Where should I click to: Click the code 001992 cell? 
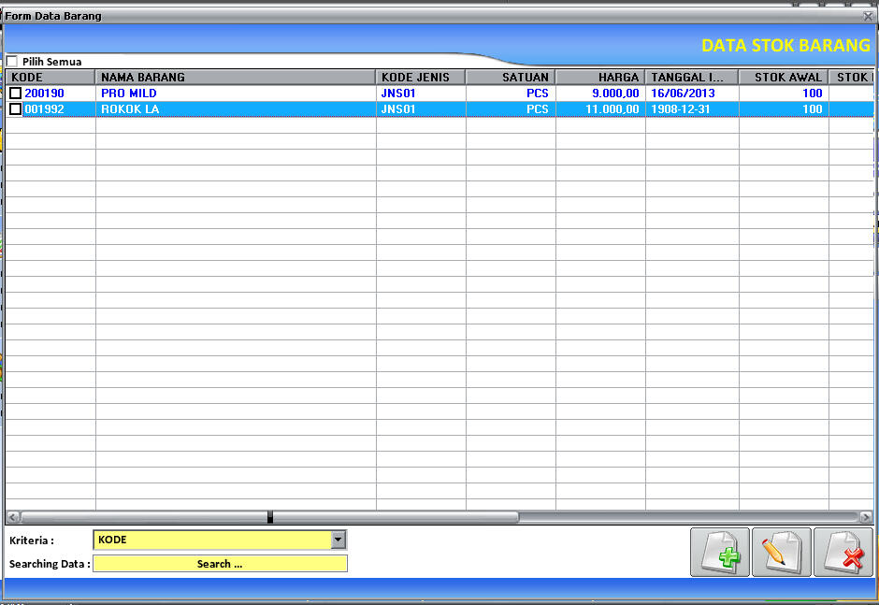(44, 108)
